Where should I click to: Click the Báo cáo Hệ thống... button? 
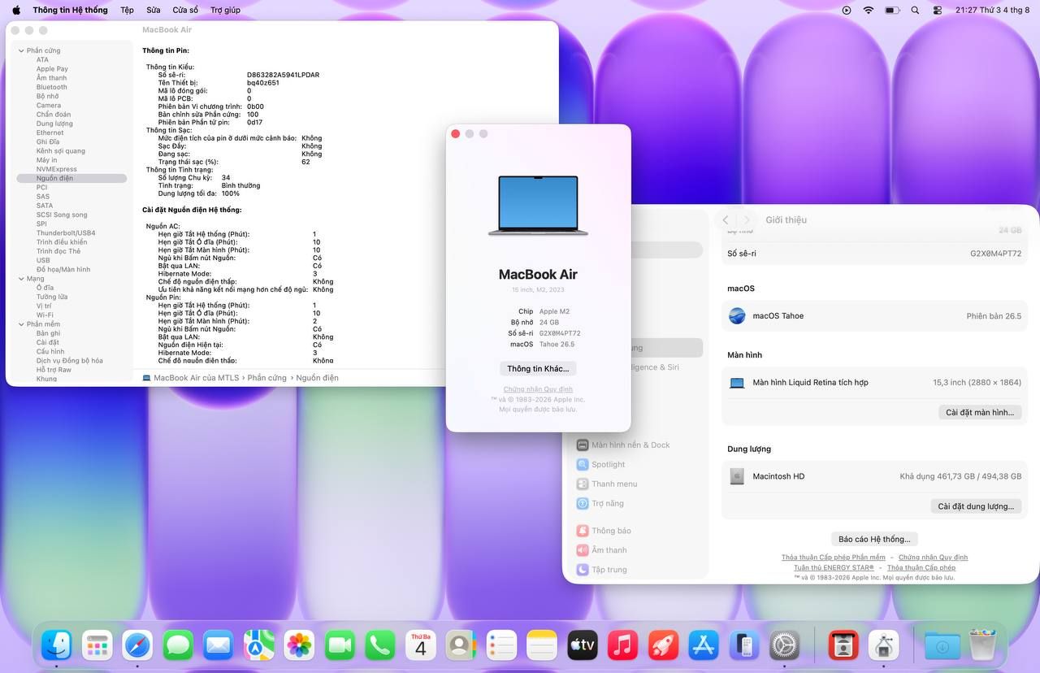(874, 539)
